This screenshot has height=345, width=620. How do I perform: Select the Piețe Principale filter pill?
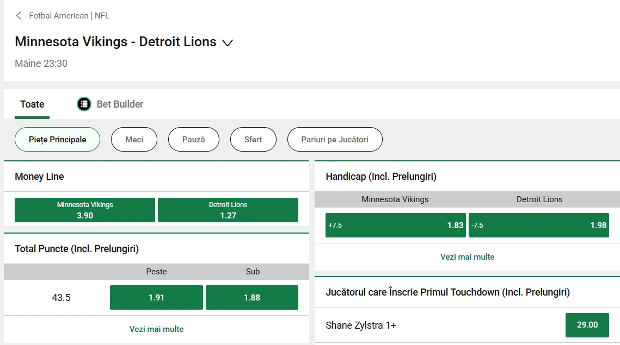pyautogui.click(x=57, y=139)
